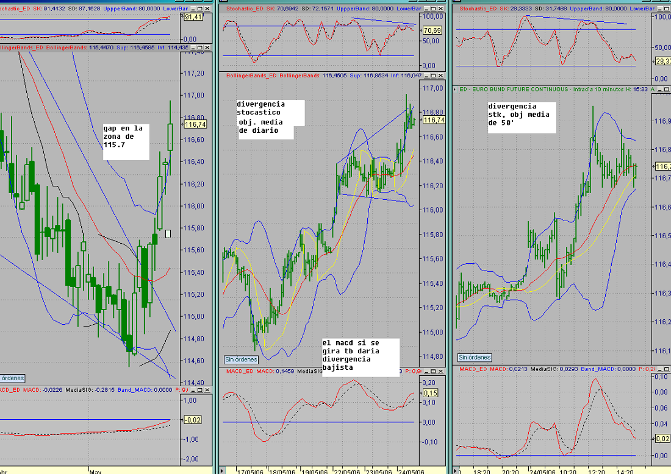Click the 28,33 stochastic value marker
Viewport: 671px width, 474px height.
(x=663, y=62)
